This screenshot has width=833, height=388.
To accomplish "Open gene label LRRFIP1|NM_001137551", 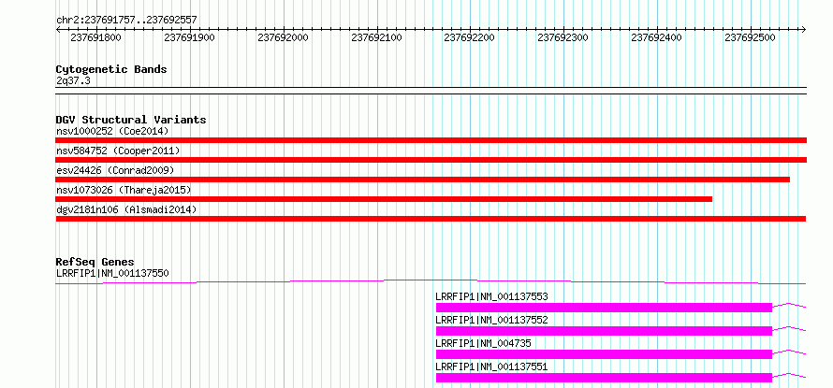I will [x=491, y=366].
